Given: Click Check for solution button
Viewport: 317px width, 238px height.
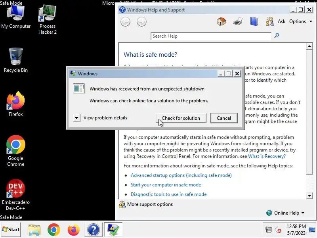Looking at the screenshot, I should (181, 118).
